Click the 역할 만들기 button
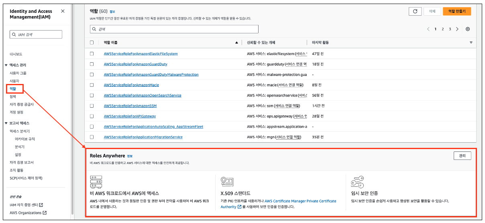The image size is (485, 223). click(457, 11)
